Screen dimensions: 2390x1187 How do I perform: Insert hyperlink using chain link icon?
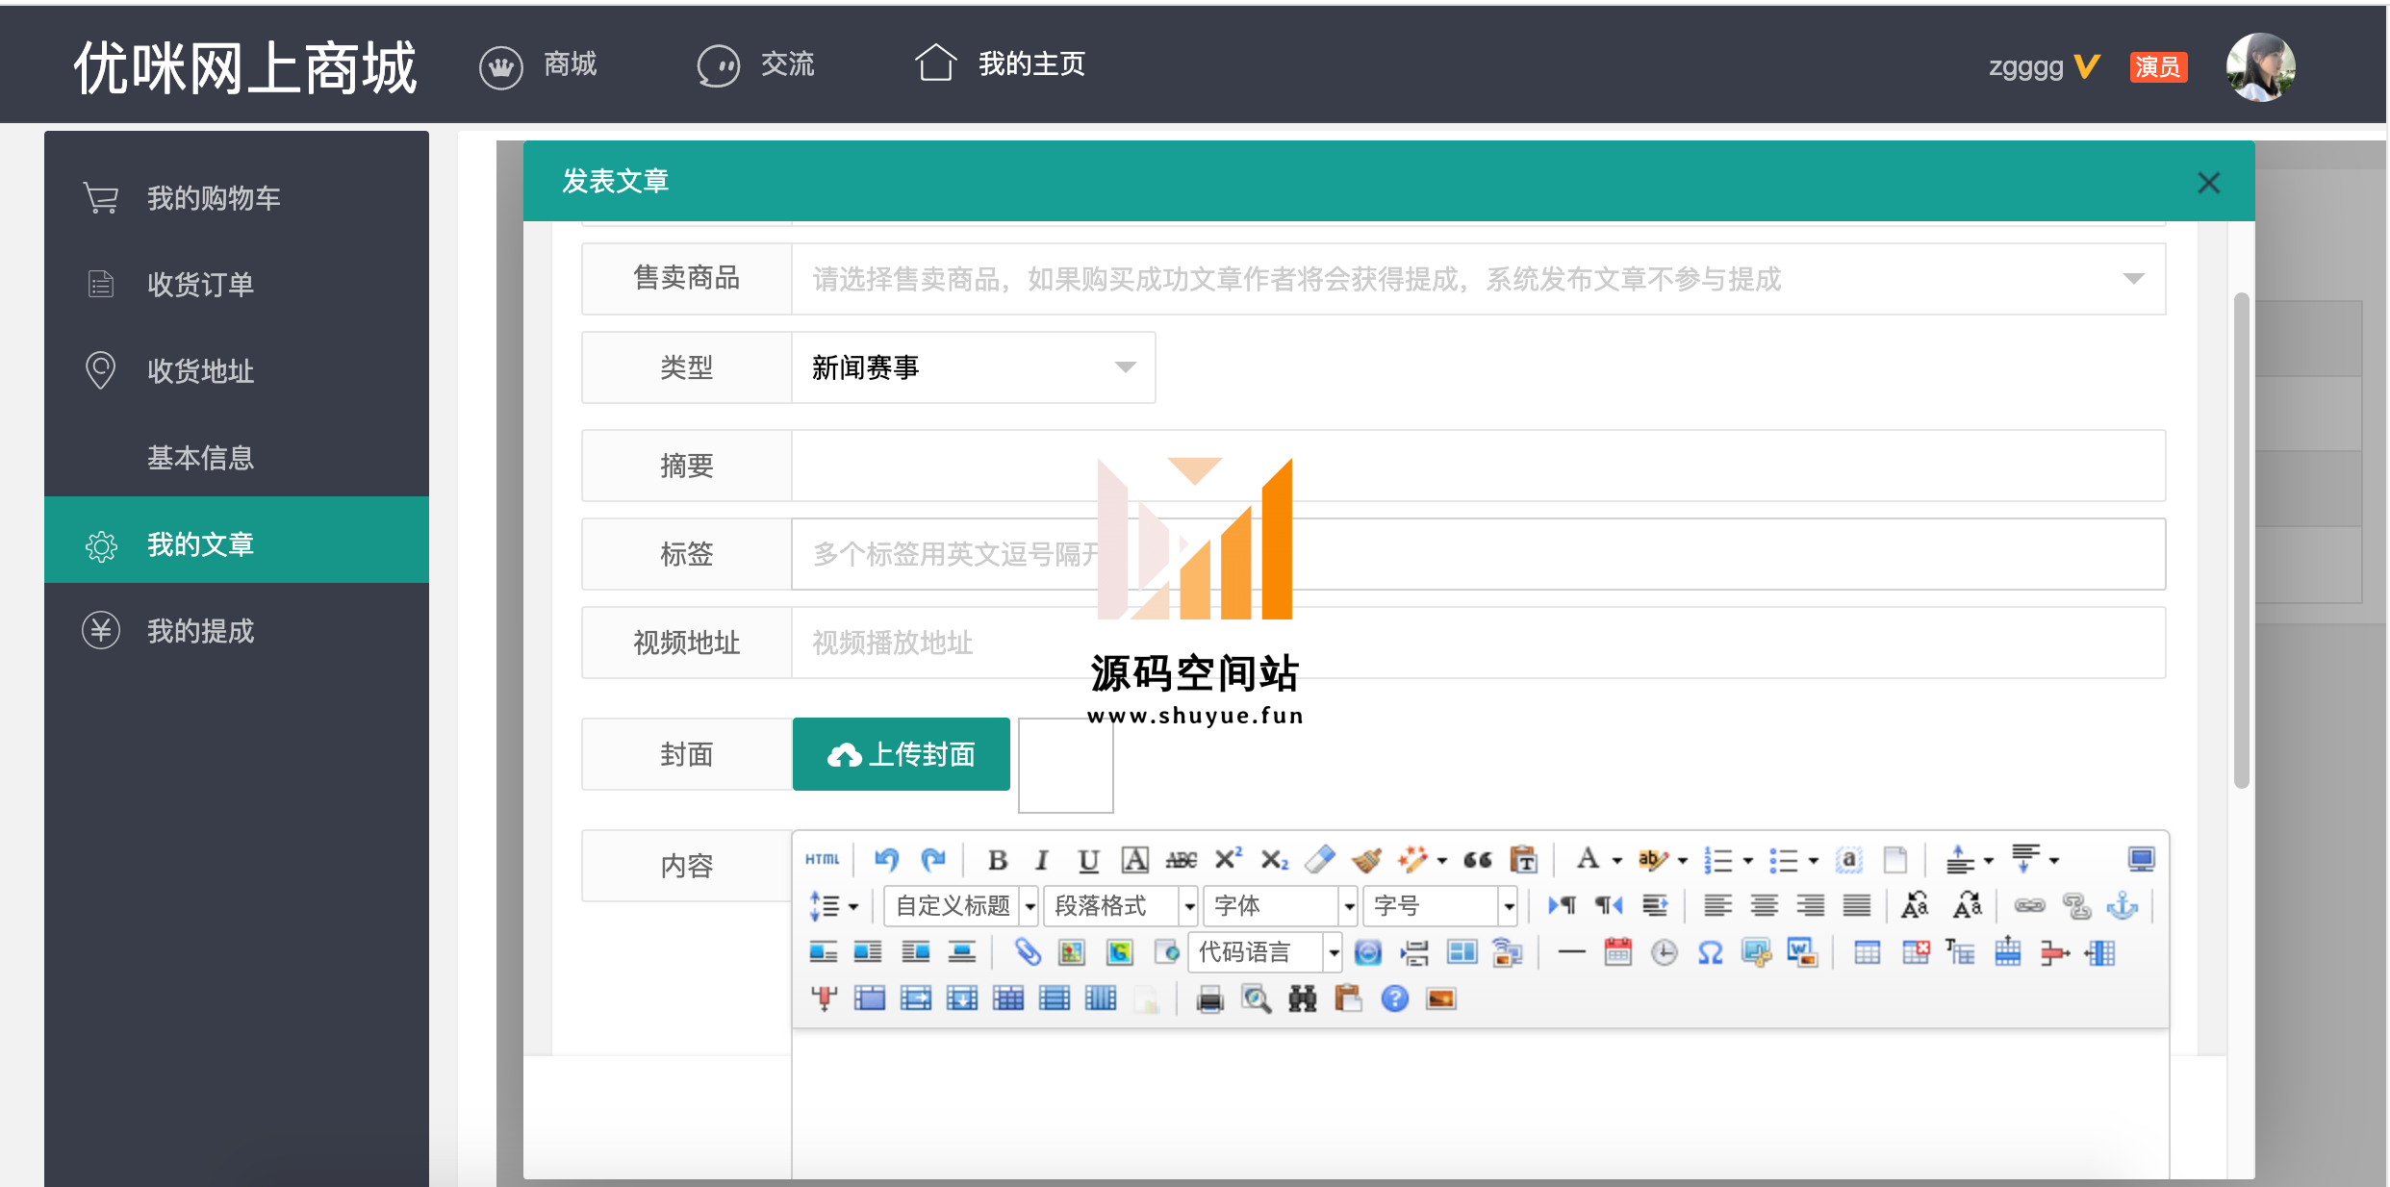(2029, 905)
